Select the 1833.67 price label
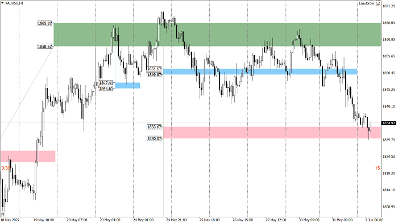The width and height of the screenshot is (398, 223). (154, 127)
